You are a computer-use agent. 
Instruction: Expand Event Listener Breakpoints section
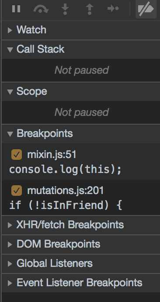10,283
